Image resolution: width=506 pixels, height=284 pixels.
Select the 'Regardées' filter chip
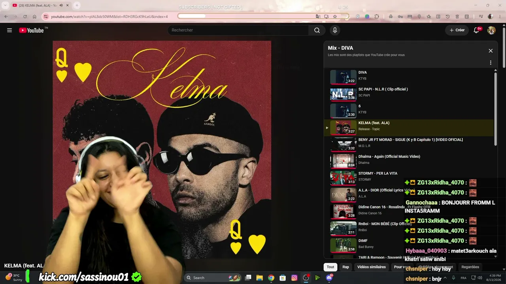click(470, 267)
